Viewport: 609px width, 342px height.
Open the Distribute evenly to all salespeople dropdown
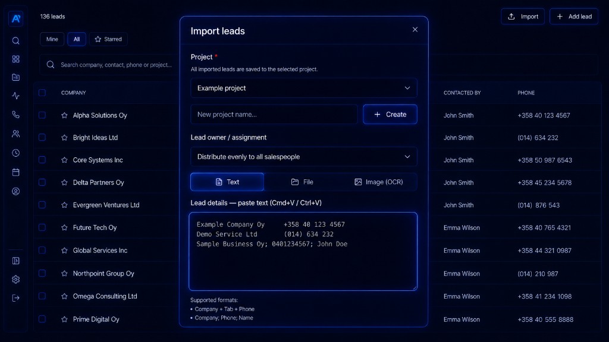pos(304,157)
